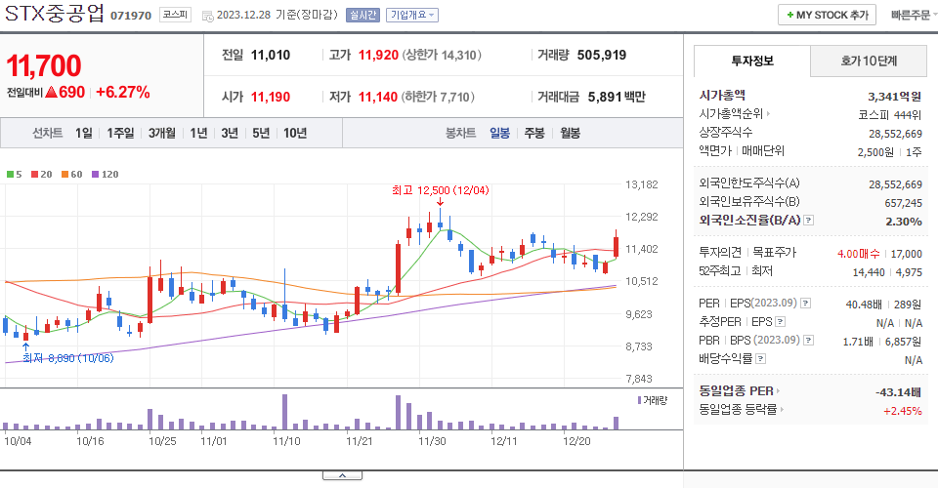Screen dimensions: 938x488
Task: Click the help icon beside PER EPS(2023.09)
Action: tap(806, 304)
